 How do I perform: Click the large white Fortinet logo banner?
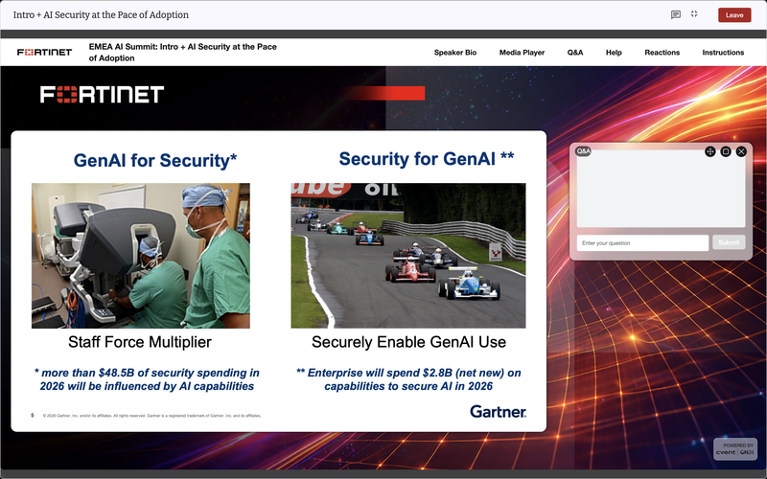coord(102,94)
